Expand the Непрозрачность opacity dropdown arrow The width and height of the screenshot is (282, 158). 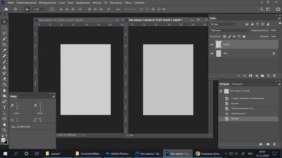279,30
